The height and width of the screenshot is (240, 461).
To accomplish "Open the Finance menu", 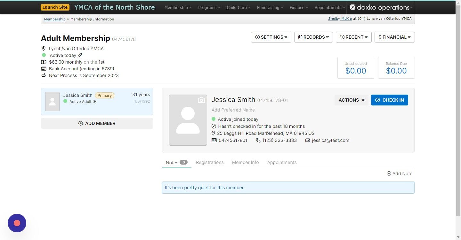I will (299, 7).
